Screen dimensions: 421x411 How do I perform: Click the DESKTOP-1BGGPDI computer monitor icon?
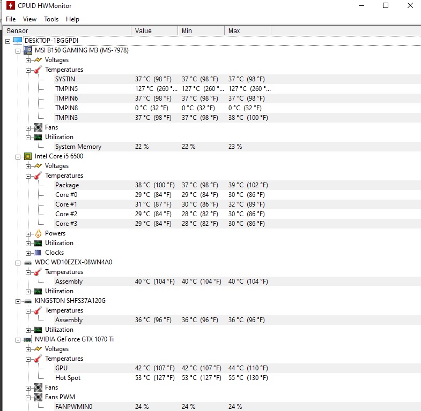[18, 41]
